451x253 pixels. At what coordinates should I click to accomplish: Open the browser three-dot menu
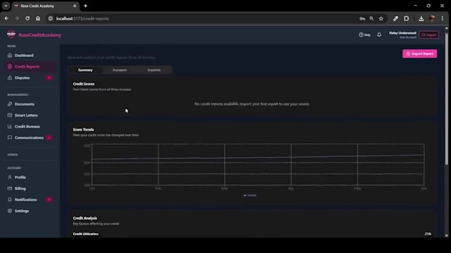(442, 19)
